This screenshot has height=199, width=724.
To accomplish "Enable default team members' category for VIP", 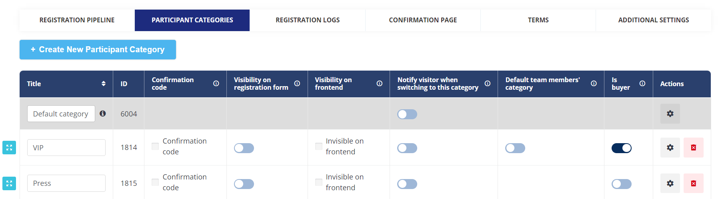I will point(515,148).
